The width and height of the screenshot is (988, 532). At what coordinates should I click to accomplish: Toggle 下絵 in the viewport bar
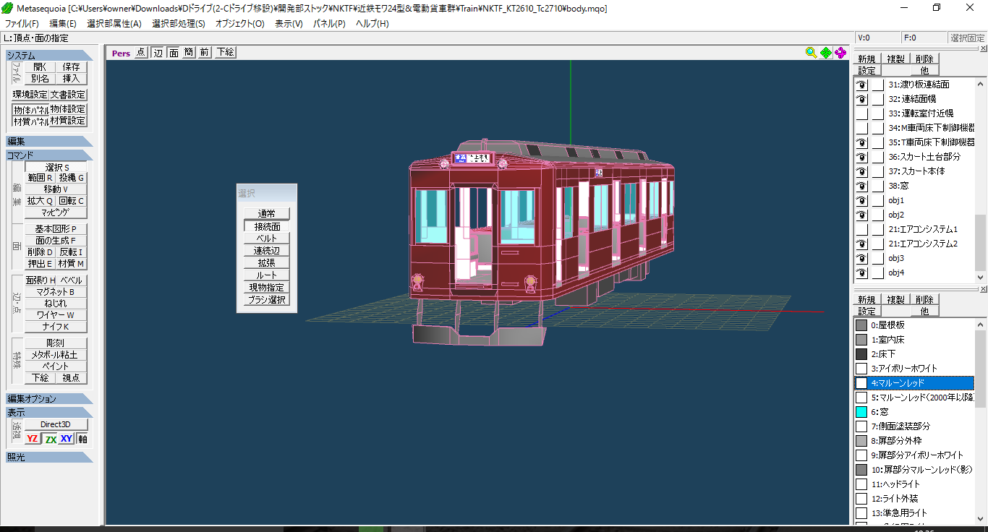click(225, 53)
